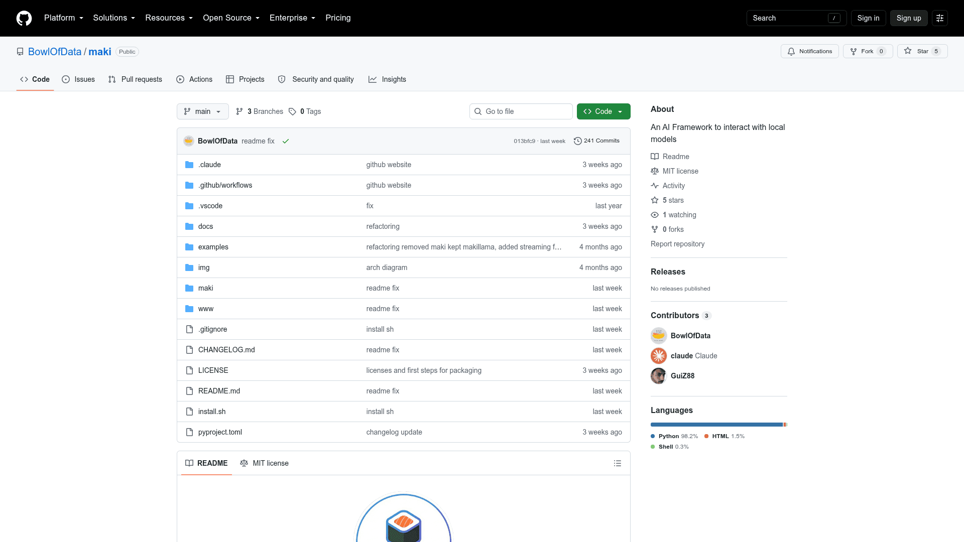This screenshot has height=542, width=964.
Task: Click the CHANGELOG.md file icon
Action: point(189,350)
